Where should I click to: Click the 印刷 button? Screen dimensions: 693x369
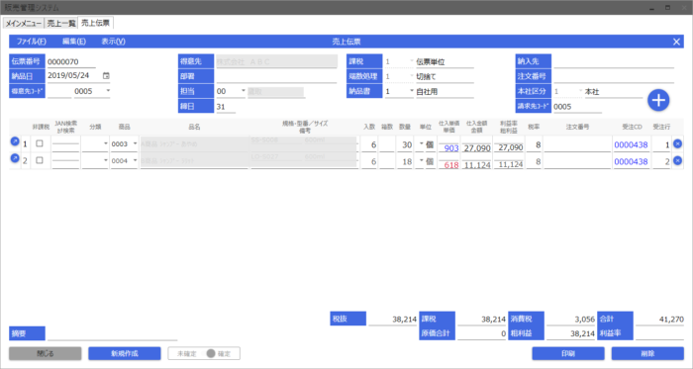(x=568, y=353)
